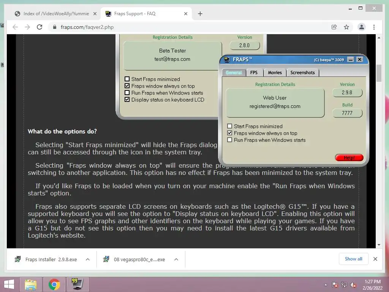Click the Version 2.9.8 field in Fraps
This screenshot has height=292, width=389.
pos(347,92)
